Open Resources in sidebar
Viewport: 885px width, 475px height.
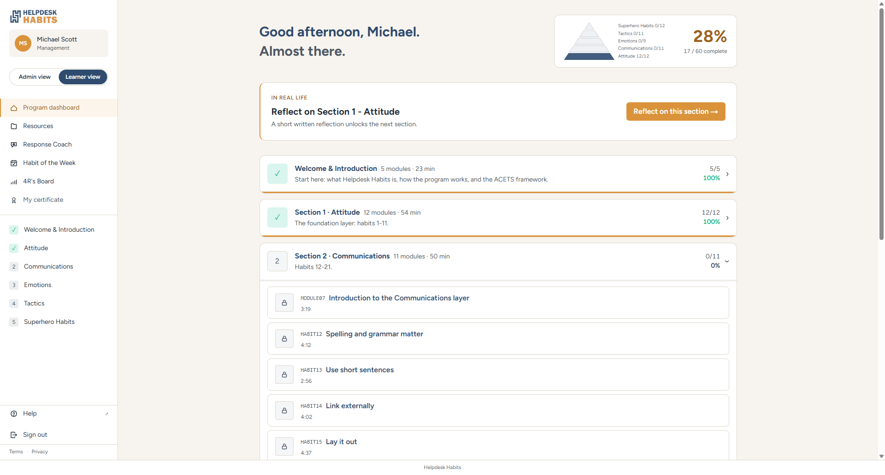coord(59,126)
